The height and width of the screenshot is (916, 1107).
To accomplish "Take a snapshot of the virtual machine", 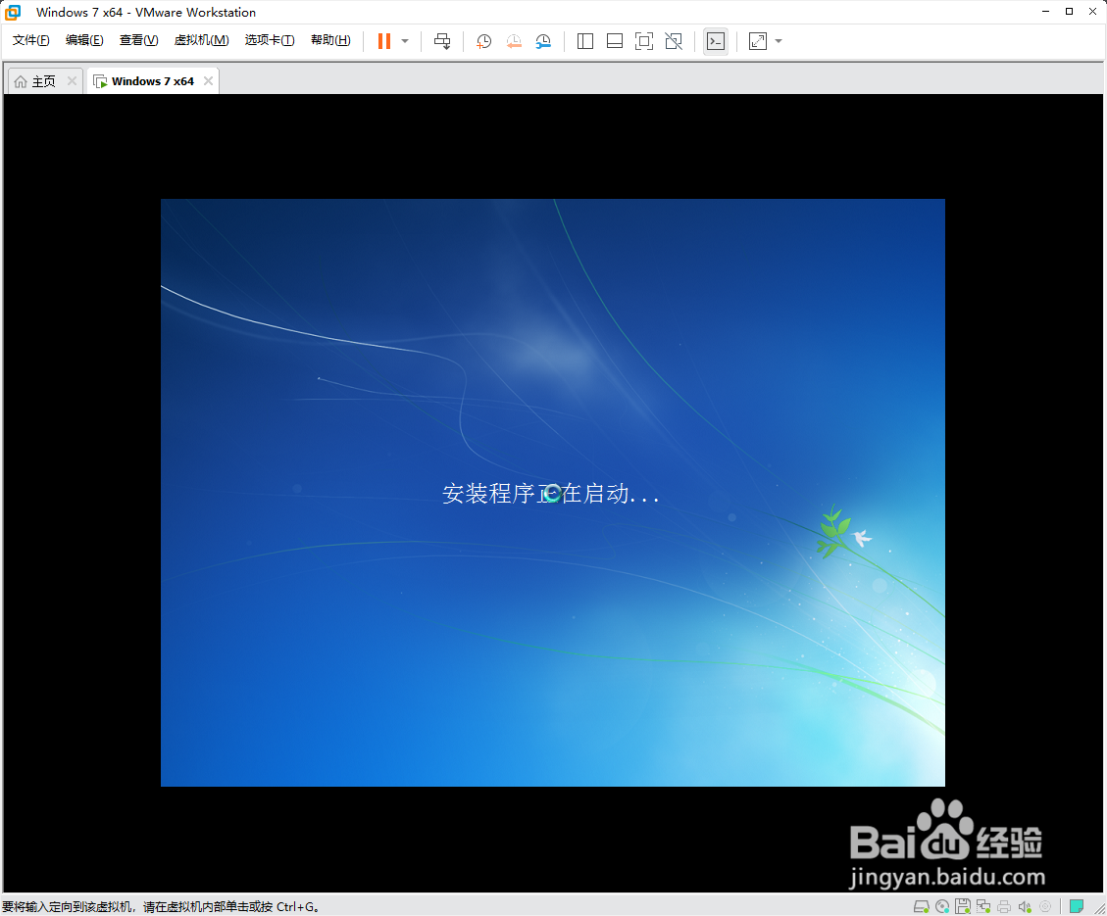I will point(483,41).
